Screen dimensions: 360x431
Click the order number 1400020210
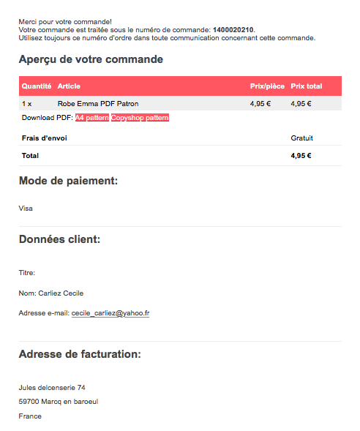coord(233,30)
